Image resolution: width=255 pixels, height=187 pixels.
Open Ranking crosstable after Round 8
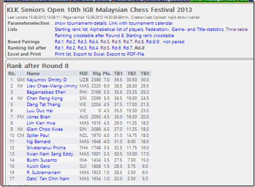coord(84,36)
